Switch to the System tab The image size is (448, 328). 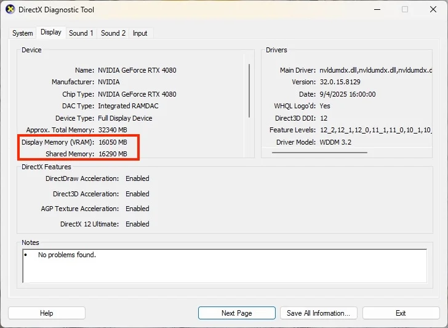point(23,33)
